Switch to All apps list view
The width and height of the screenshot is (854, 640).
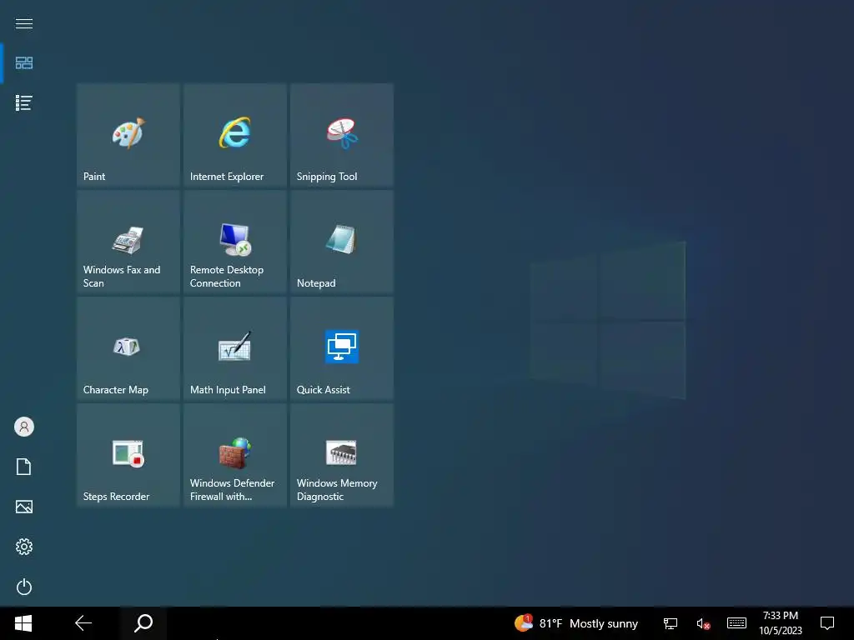[24, 102]
